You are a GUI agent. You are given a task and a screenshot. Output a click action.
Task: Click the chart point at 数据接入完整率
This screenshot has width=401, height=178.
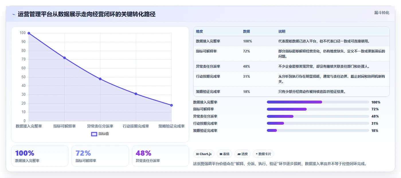pyautogui.click(x=29, y=33)
